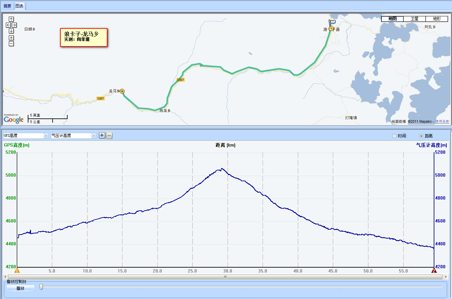
Task: Switch map to 卫星 satellite view
Action: (414, 19)
